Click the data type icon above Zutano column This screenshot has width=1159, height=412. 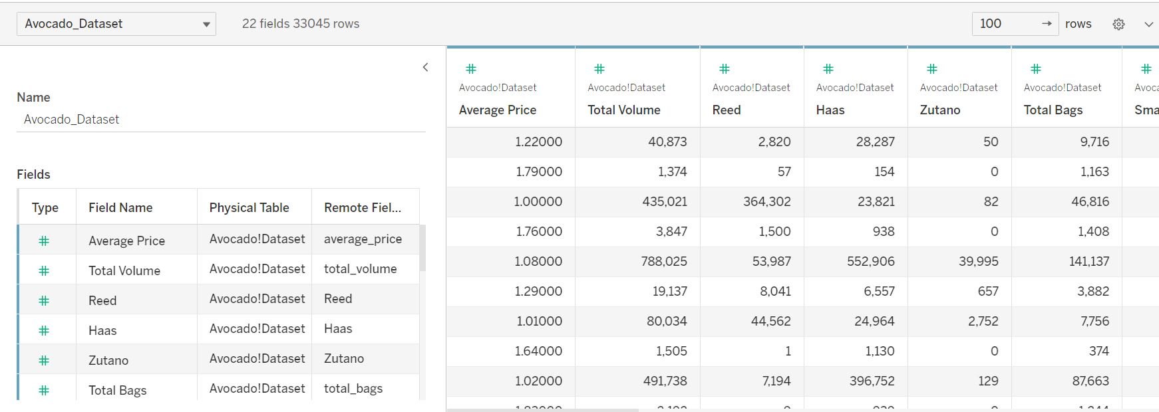point(932,68)
